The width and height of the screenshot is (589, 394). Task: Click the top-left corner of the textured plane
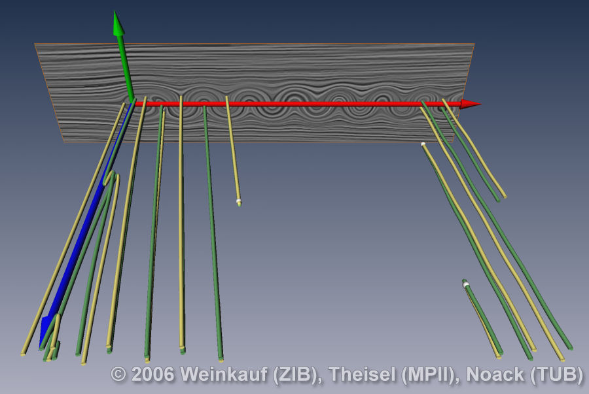click(36, 45)
